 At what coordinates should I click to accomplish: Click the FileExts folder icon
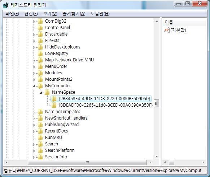point(40,41)
